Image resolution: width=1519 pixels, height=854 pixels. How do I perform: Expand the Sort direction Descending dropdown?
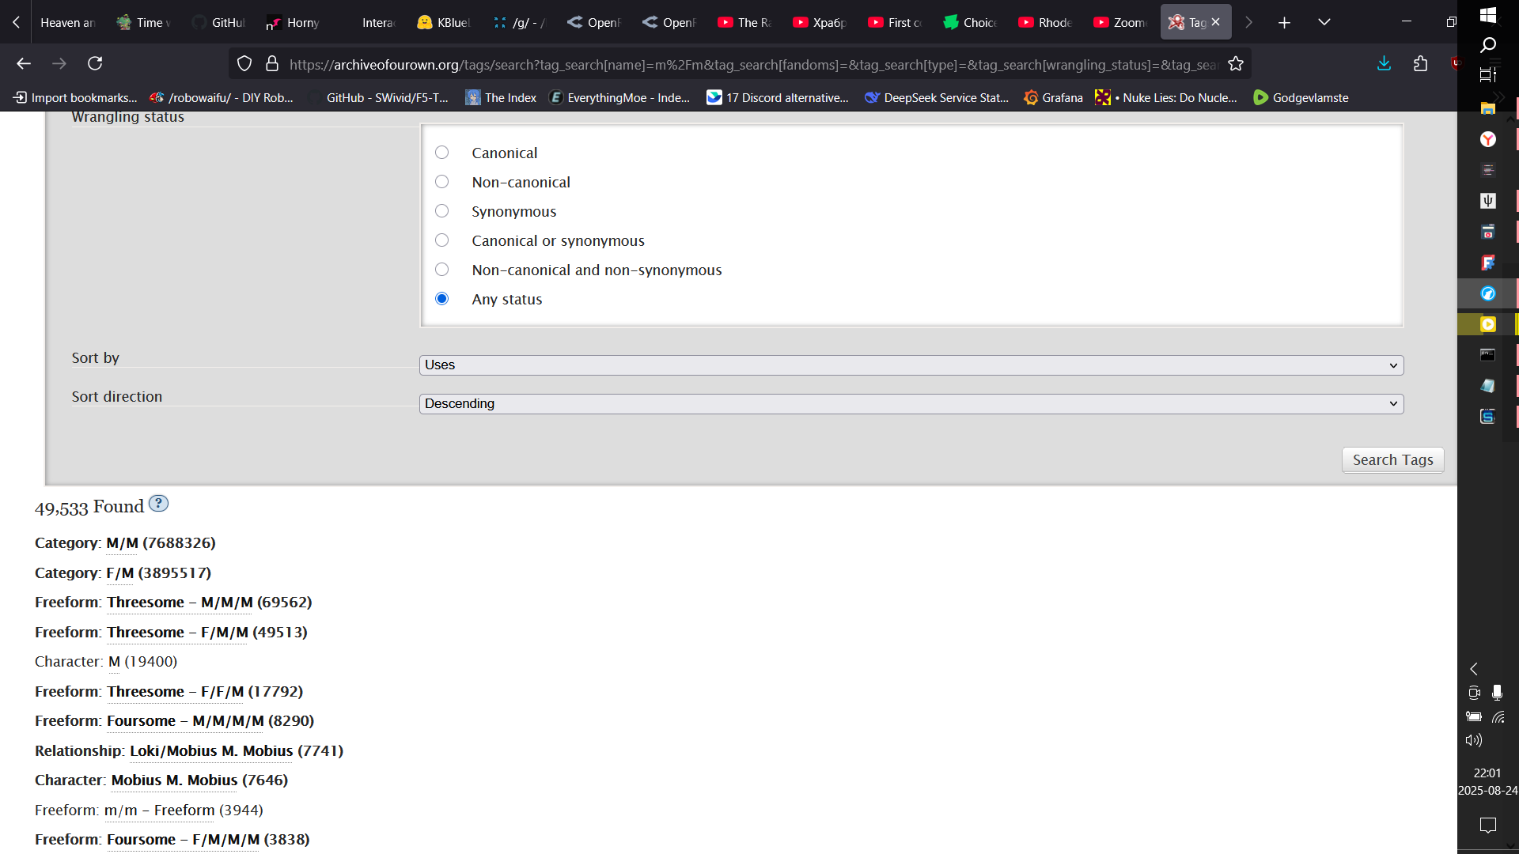911,404
